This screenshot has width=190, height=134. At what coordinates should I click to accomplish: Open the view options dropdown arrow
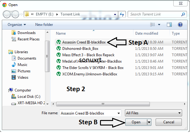pos(159,25)
